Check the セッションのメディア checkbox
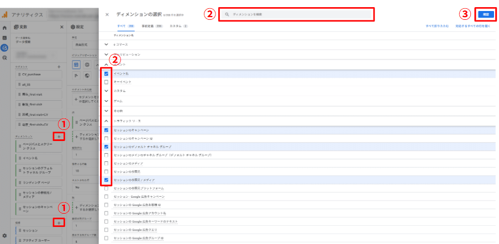The height and width of the screenshot is (244, 499). pos(106,164)
